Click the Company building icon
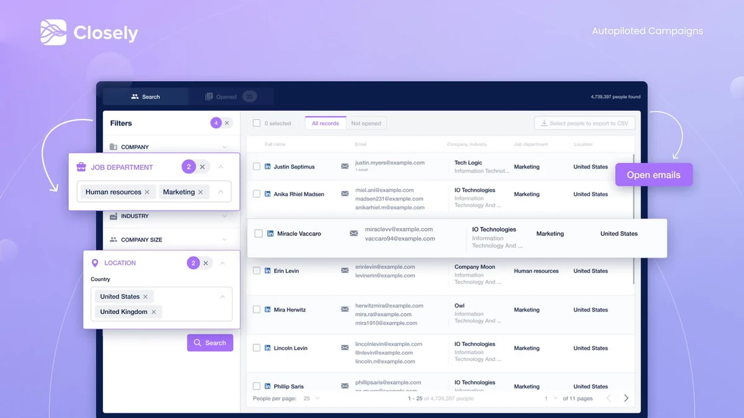Viewport: 744px width, 418px height. pos(113,147)
